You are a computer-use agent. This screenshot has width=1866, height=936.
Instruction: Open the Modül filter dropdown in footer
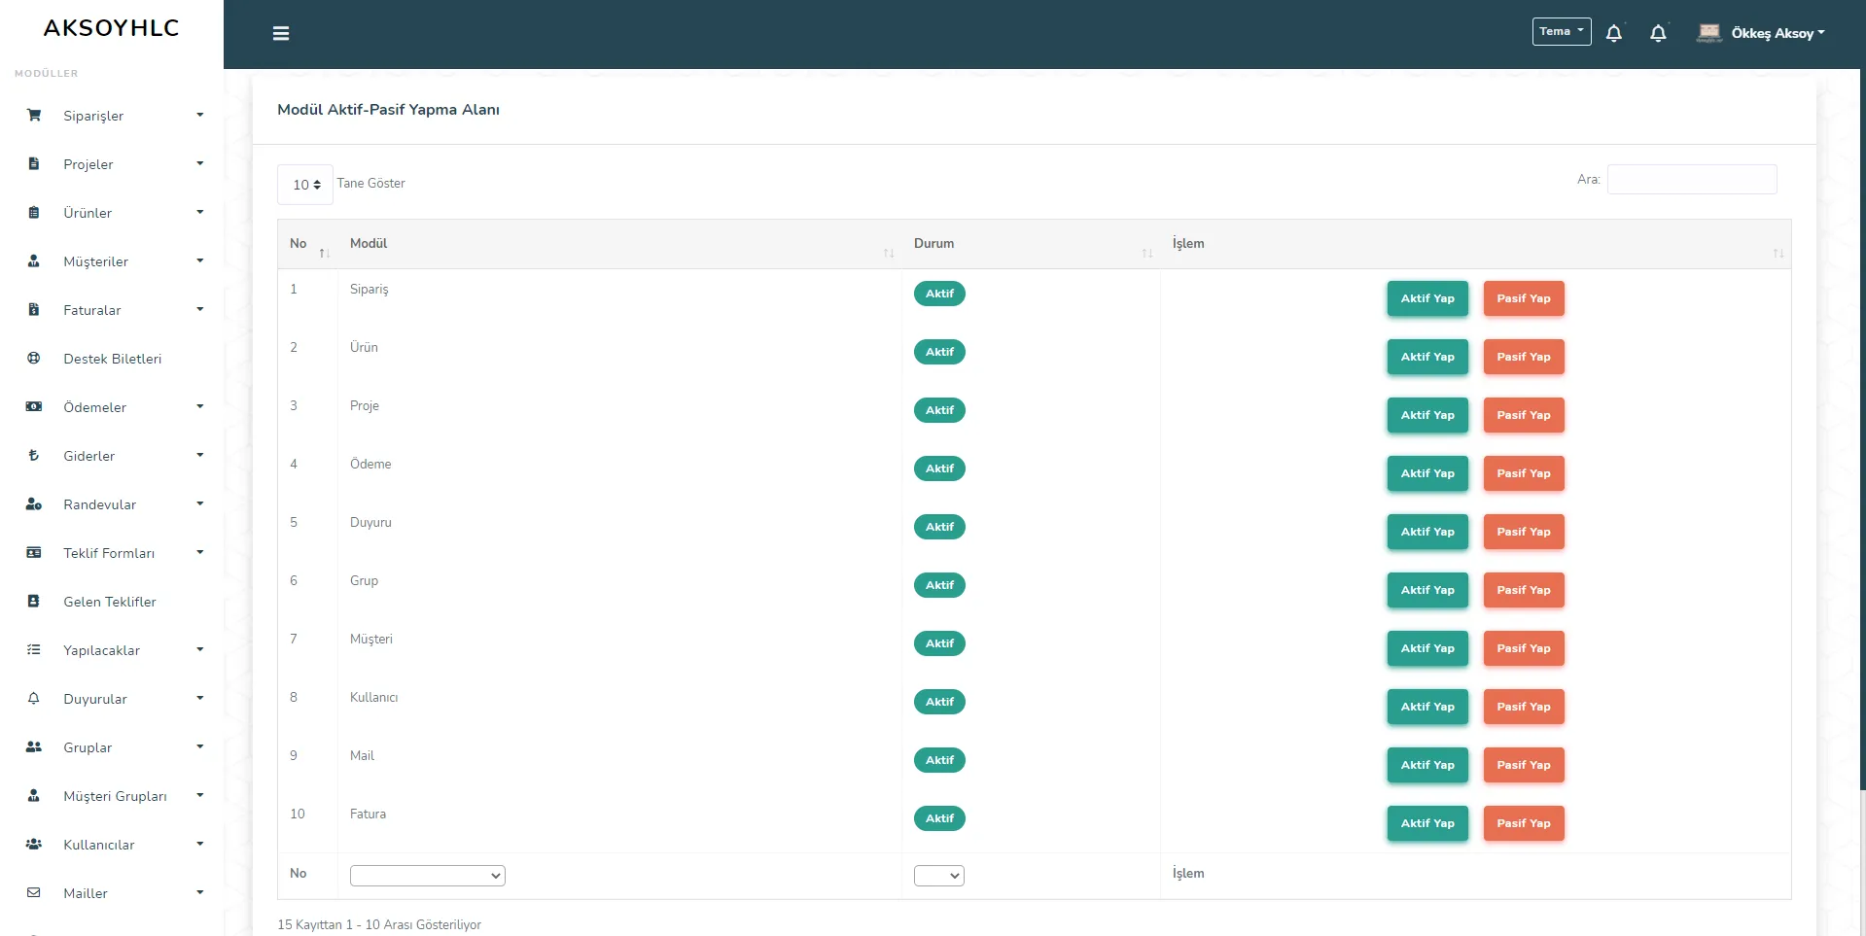pos(428,876)
